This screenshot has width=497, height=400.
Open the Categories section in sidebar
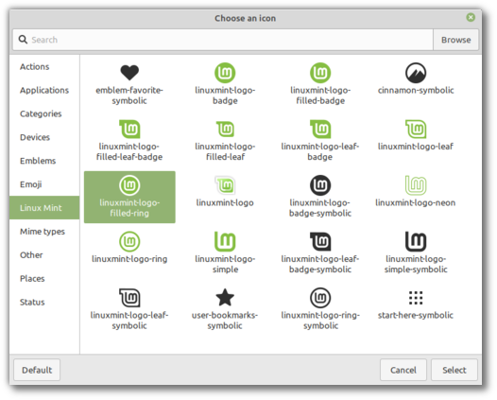point(44,113)
